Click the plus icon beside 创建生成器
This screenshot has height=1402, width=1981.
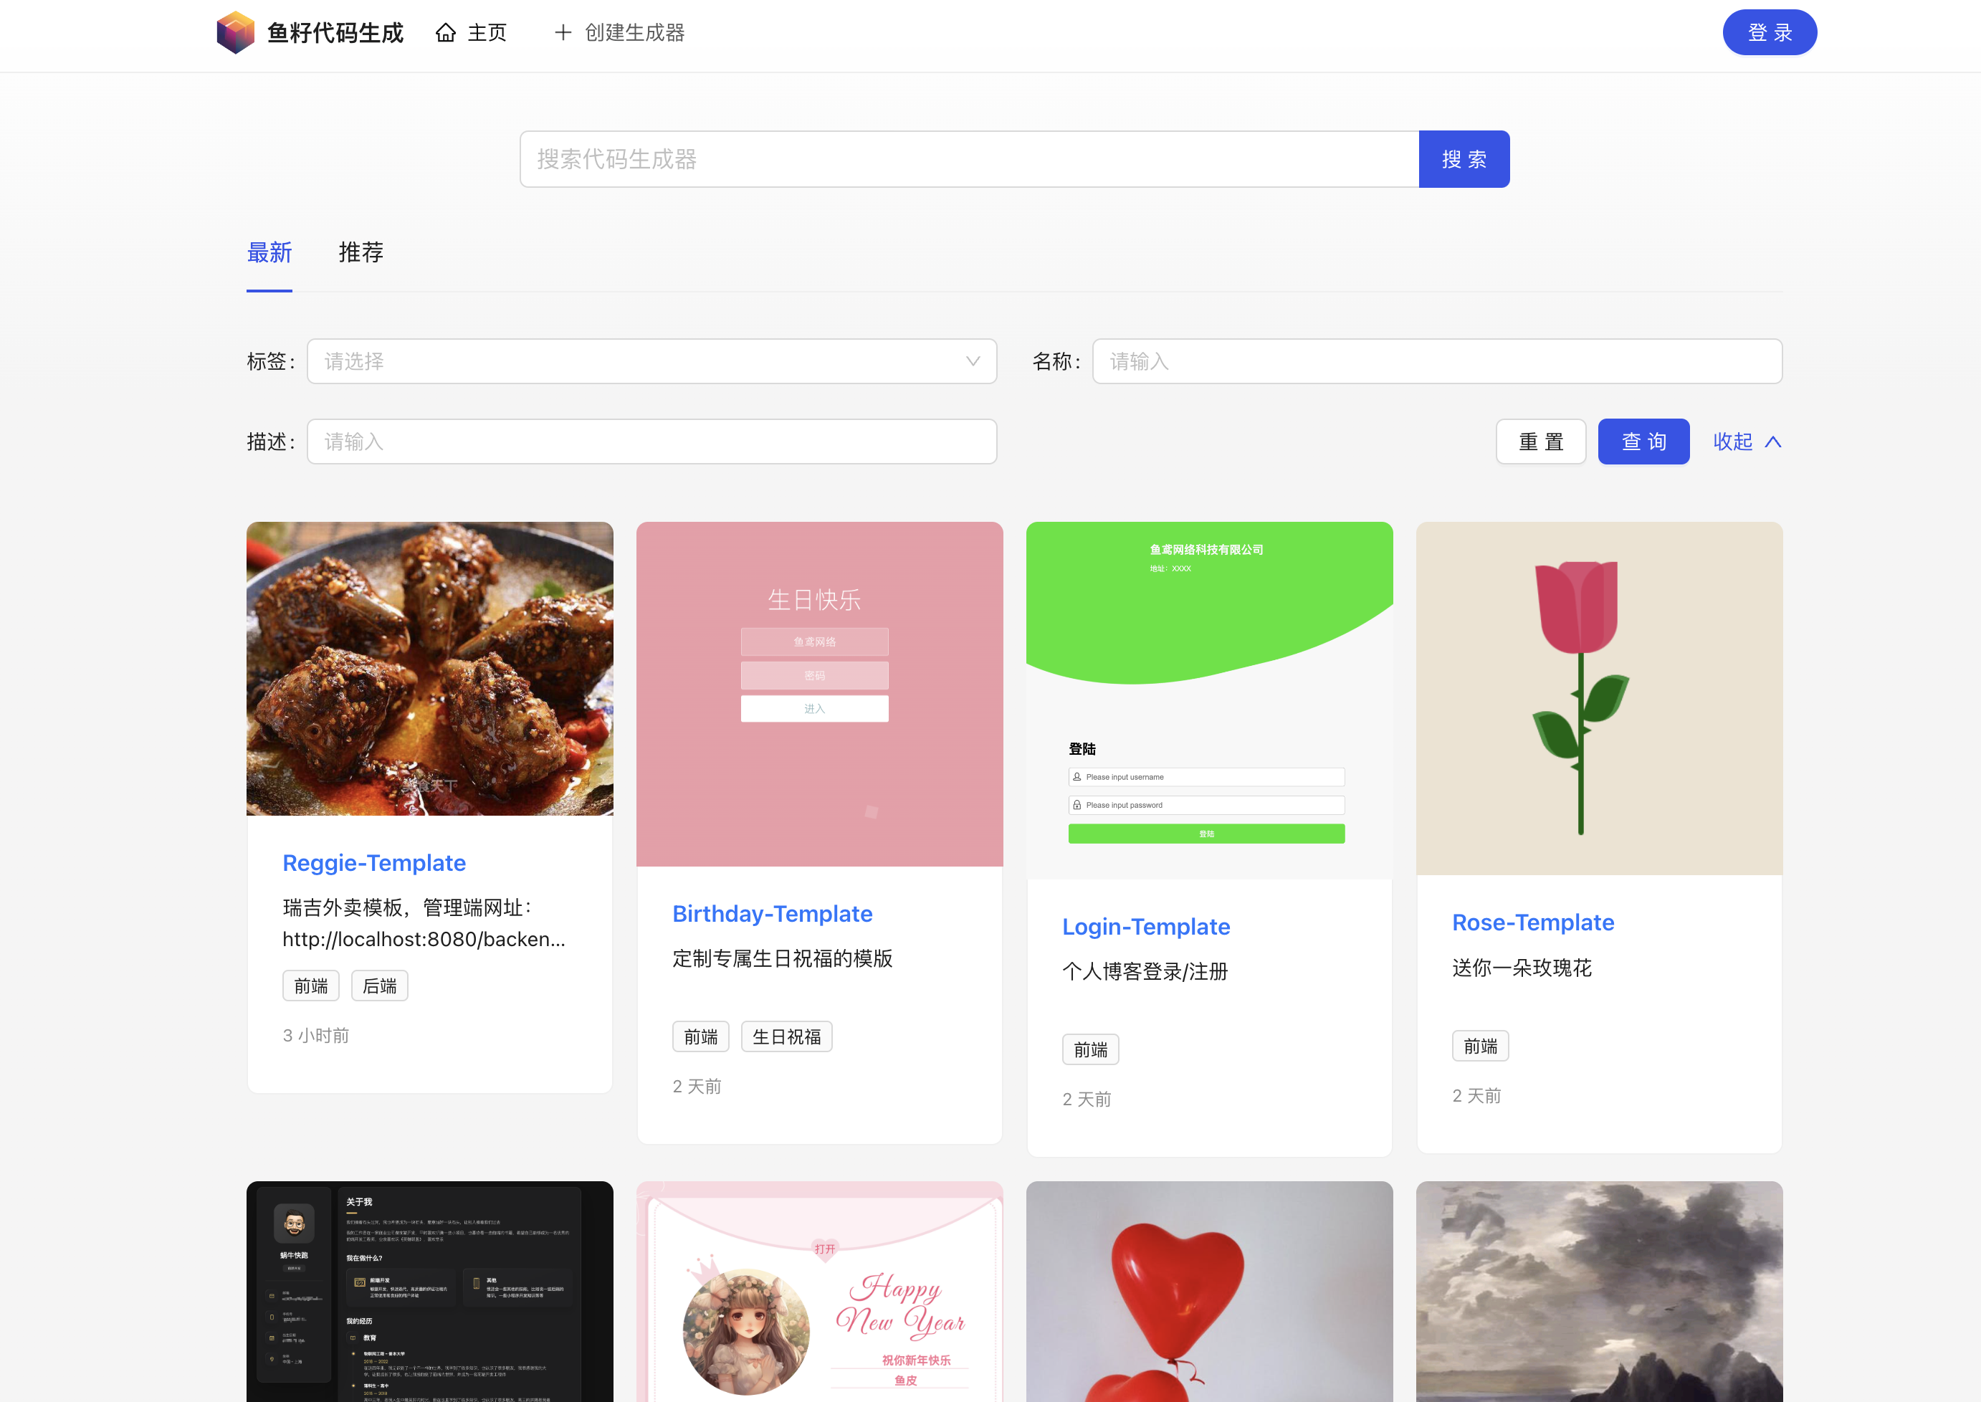coord(563,33)
